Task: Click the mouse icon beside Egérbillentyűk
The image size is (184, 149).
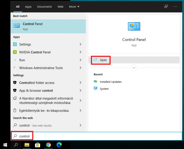Action: (15, 111)
